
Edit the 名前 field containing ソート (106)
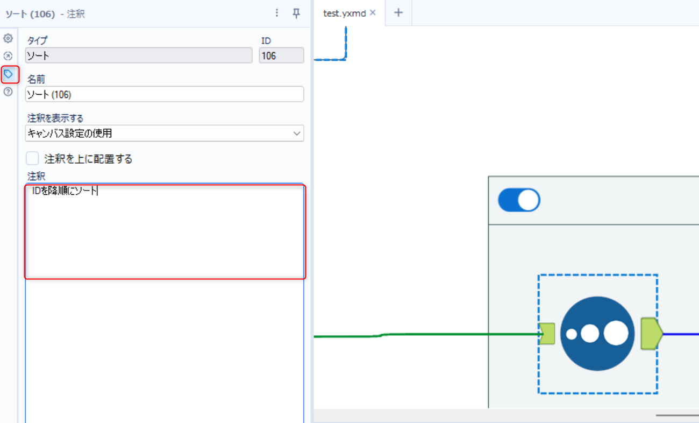click(x=165, y=94)
